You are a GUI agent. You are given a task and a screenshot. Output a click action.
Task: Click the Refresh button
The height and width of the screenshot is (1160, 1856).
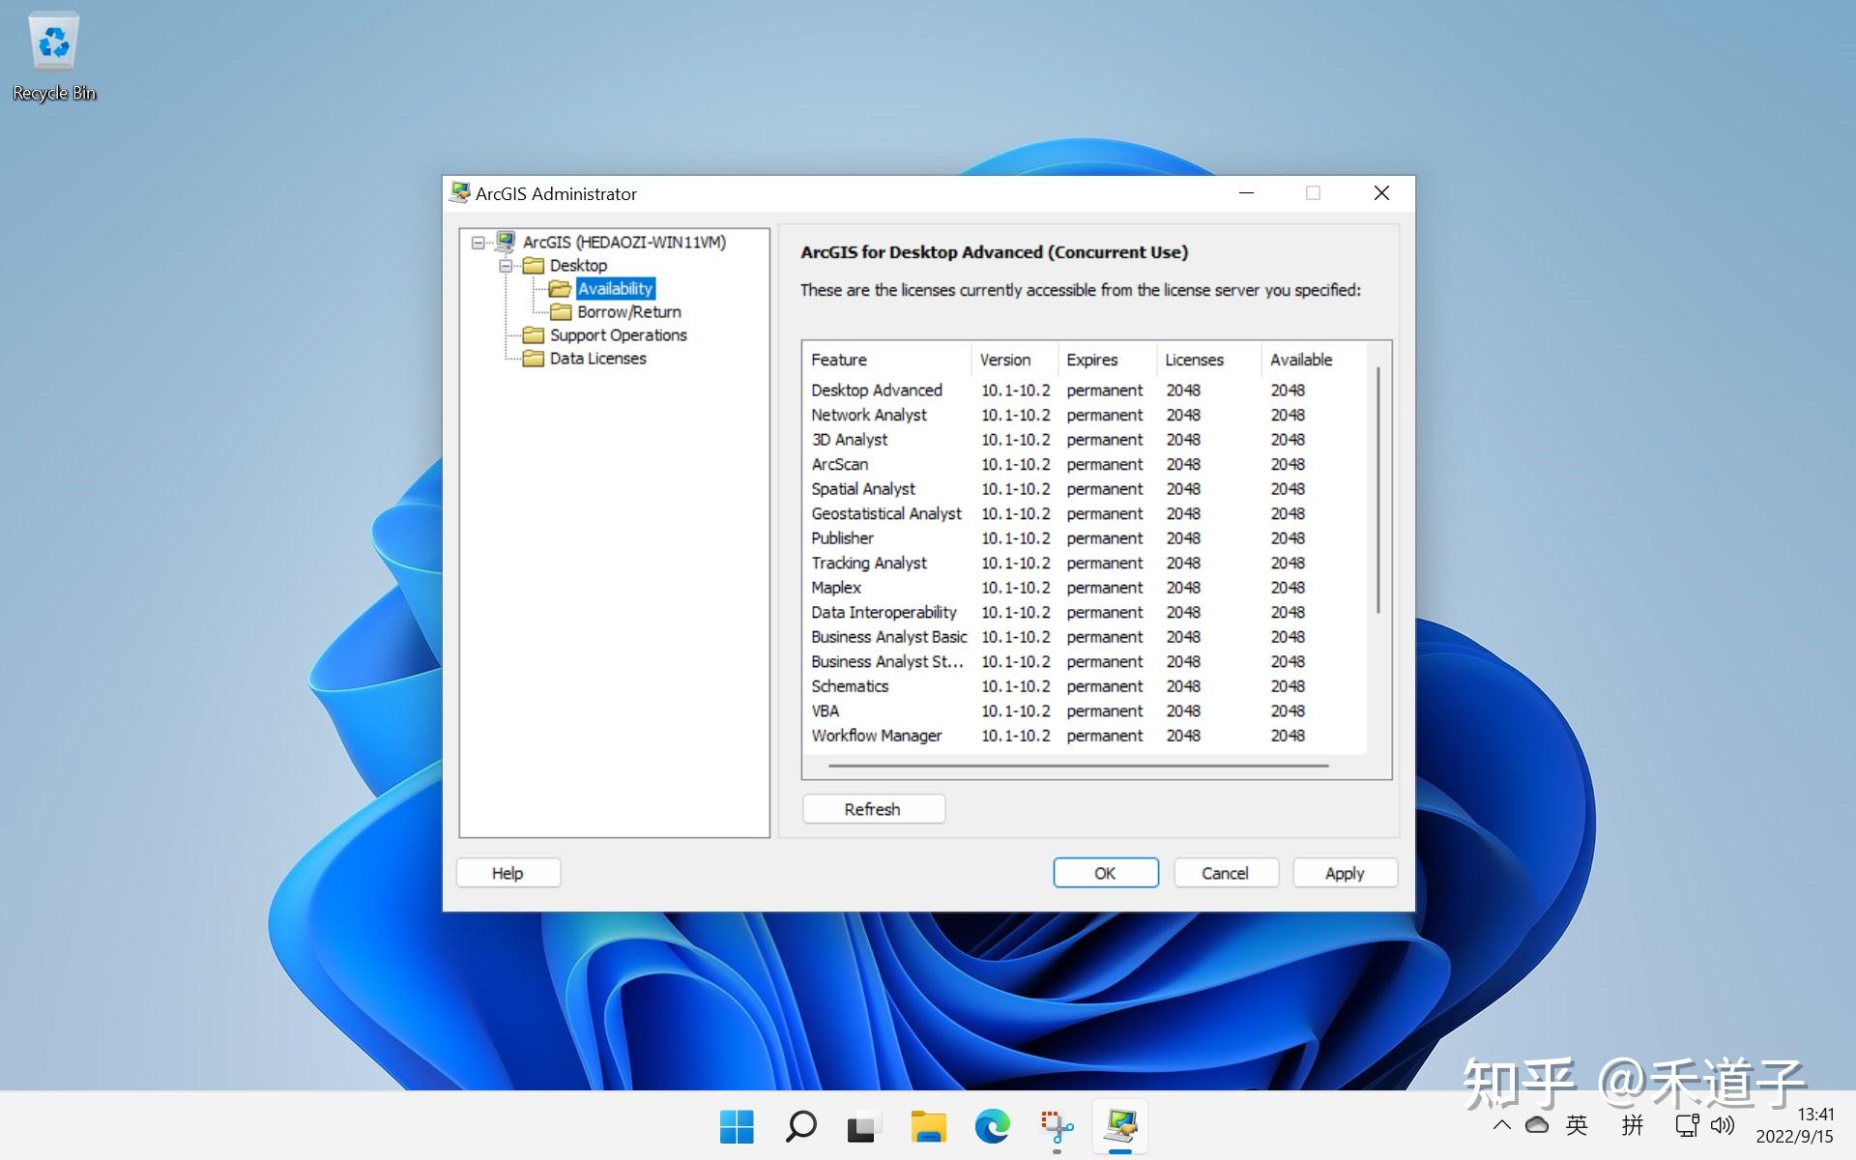(x=873, y=808)
